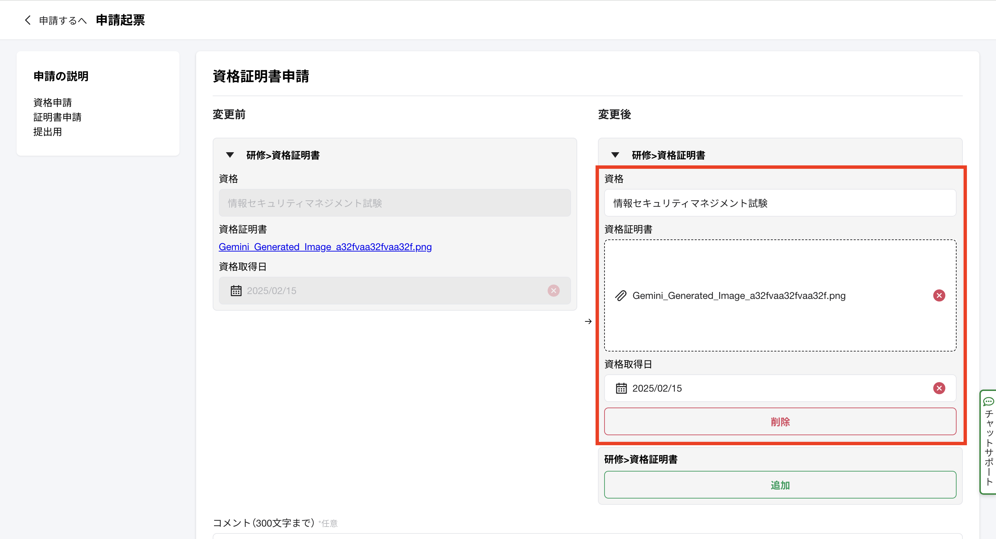996x539 pixels.
Task: Open the チャットサポート chat bubble icon
Action: click(x=988, y=401)
